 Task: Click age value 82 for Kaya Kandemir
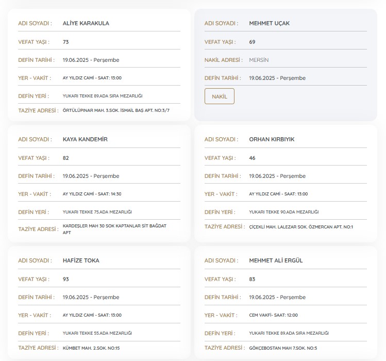pyautogui.click(x=66, y=158)
